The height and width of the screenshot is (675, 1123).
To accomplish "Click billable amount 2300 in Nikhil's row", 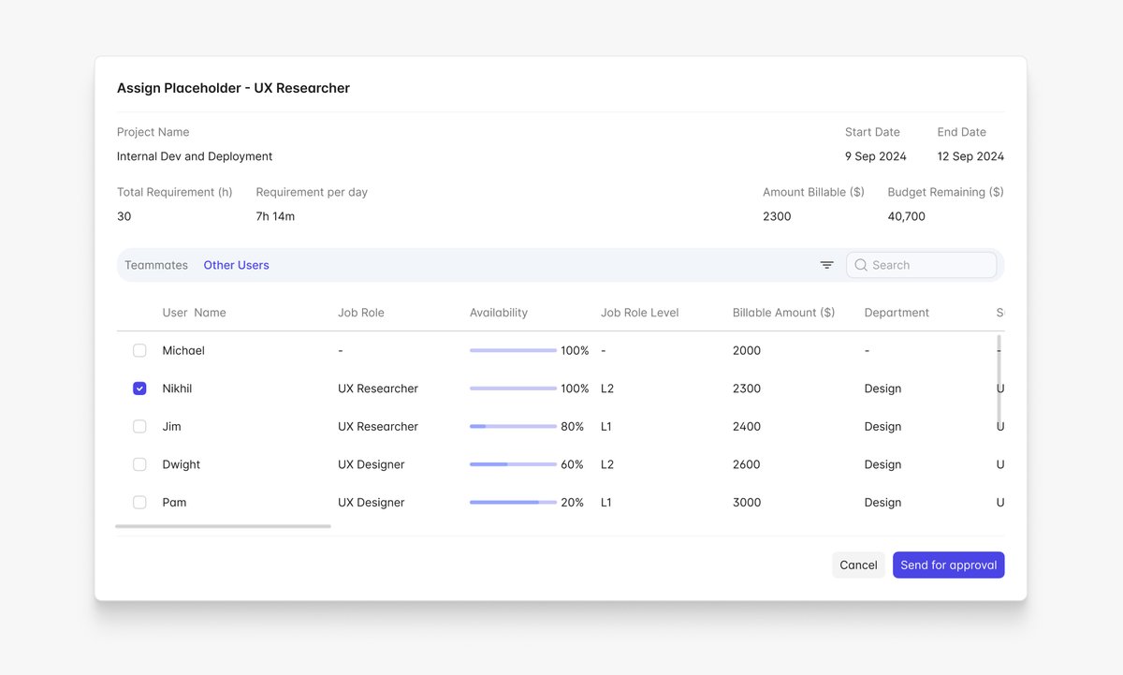I will tap(747, 389).
